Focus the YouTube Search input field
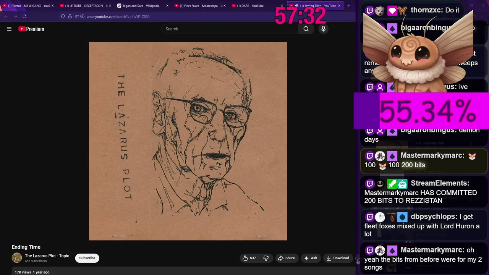The height and width of the screenshot is (275, 489). click(x=230, y=29)
